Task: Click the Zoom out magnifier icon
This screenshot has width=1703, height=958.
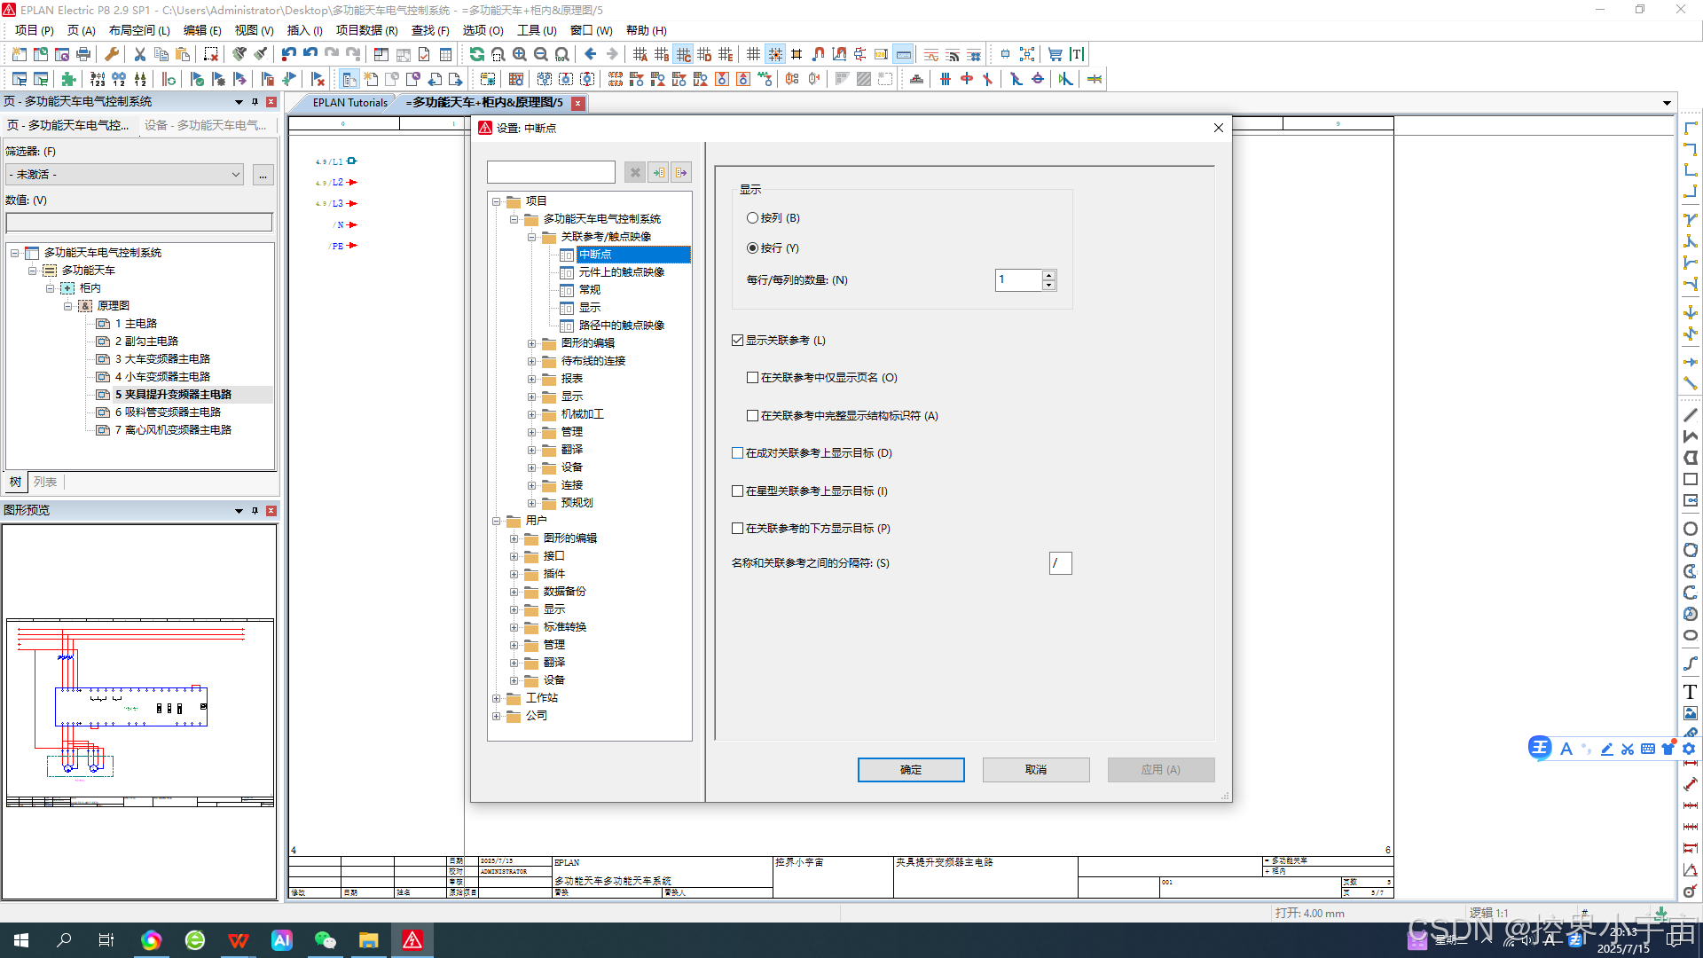Action: click(541, 55)
